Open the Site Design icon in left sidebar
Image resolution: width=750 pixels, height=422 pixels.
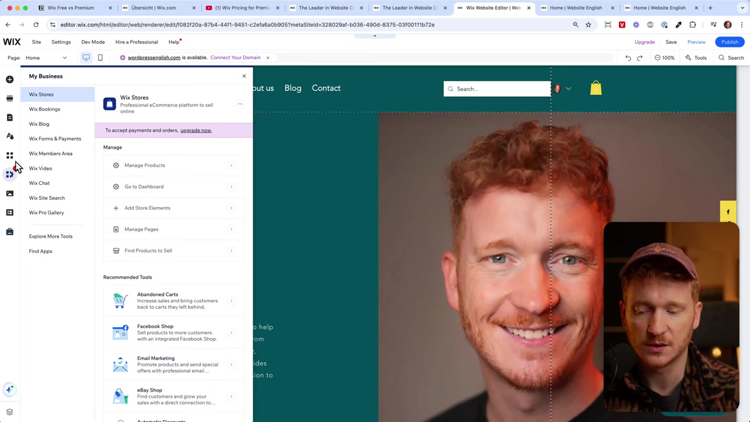pos(9,136)
